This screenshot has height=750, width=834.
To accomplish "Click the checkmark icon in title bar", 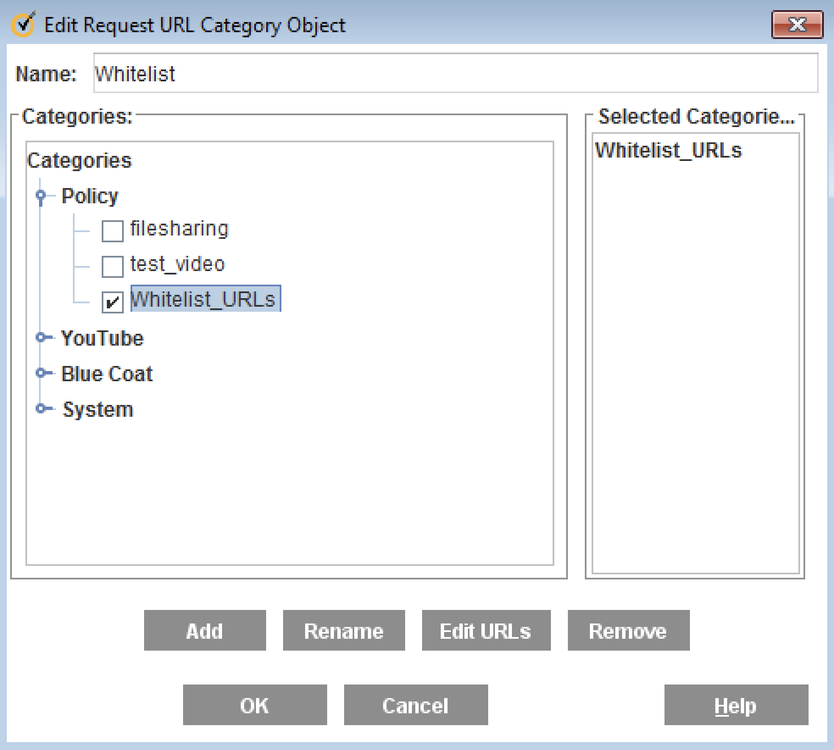I will pos(23,24).
